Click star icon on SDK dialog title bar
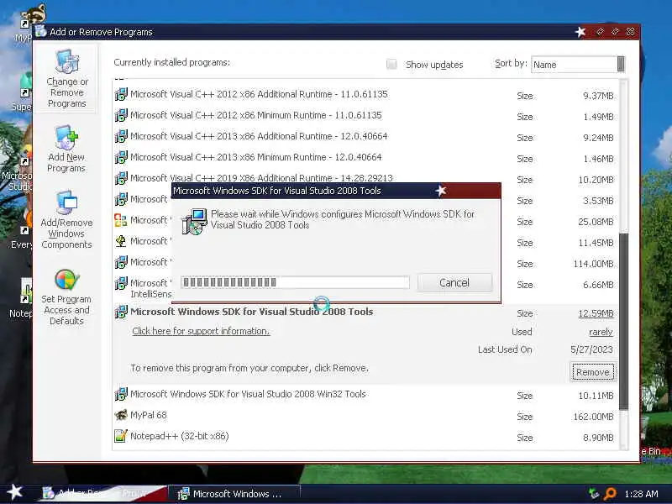Screen dimensions: 672x504 [441, 191]
